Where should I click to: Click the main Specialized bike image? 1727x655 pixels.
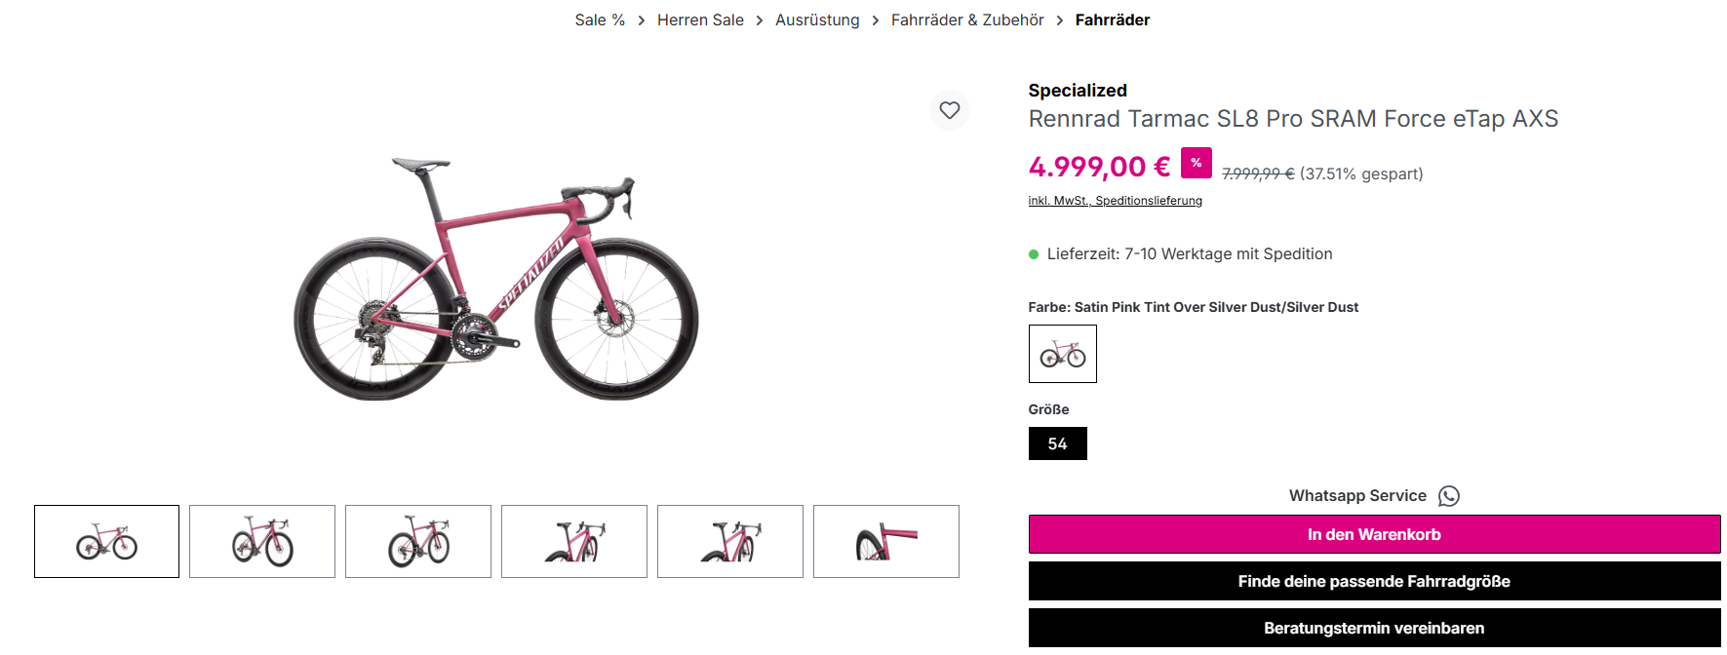496,278
